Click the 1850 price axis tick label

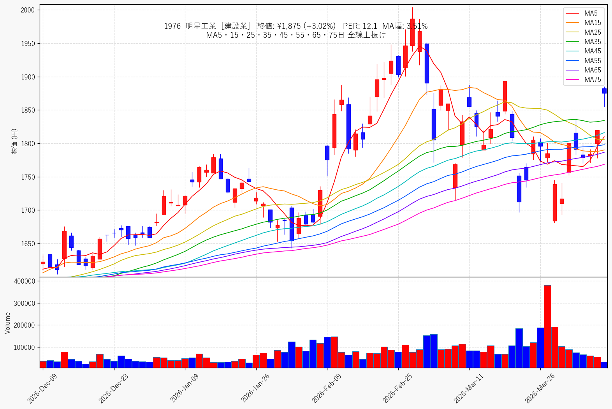tap(28, 110)
